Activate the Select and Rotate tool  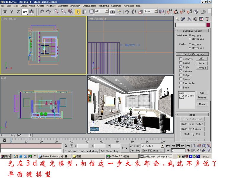(134, 12)
